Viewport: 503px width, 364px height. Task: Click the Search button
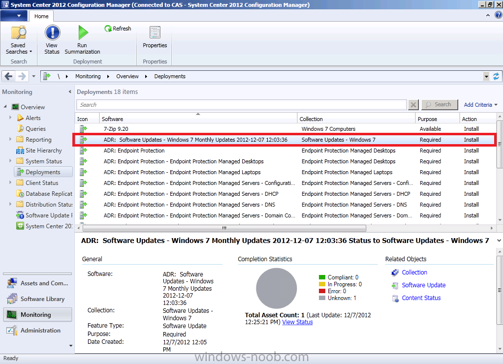point(440,105)
